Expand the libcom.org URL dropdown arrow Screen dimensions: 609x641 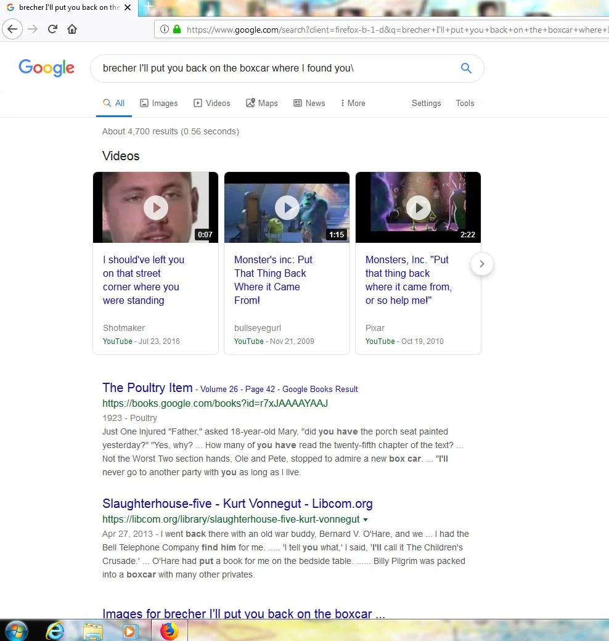[366, 520]
